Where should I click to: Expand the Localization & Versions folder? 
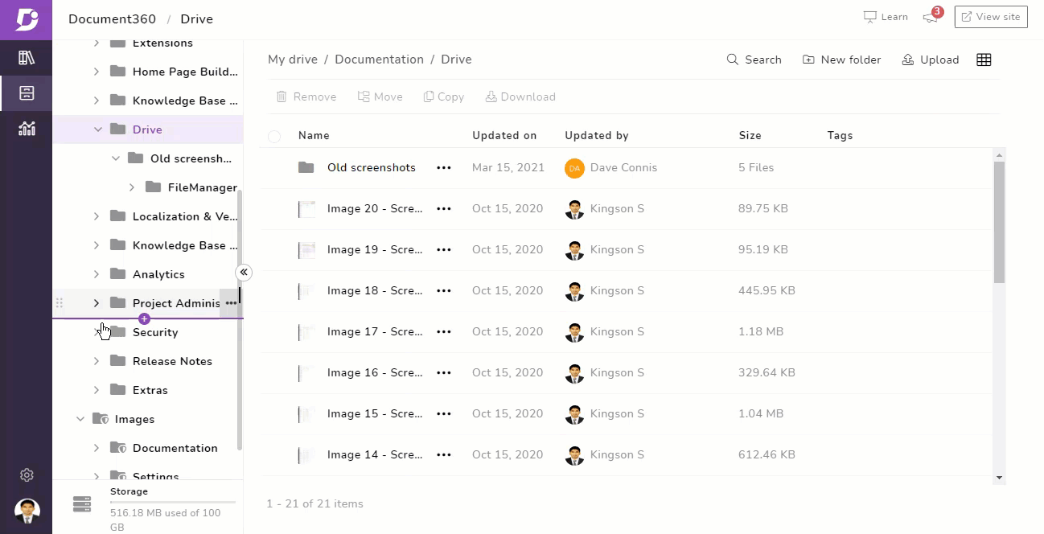[97, 216]
